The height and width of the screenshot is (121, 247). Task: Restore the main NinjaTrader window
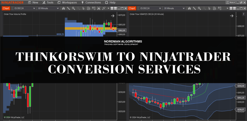241,3
